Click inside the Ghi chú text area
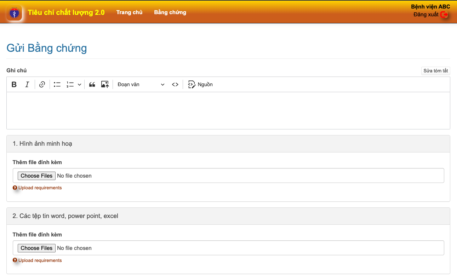Viewport: 457px width, 279px height. pyautogui.click(x=228, y=110)
